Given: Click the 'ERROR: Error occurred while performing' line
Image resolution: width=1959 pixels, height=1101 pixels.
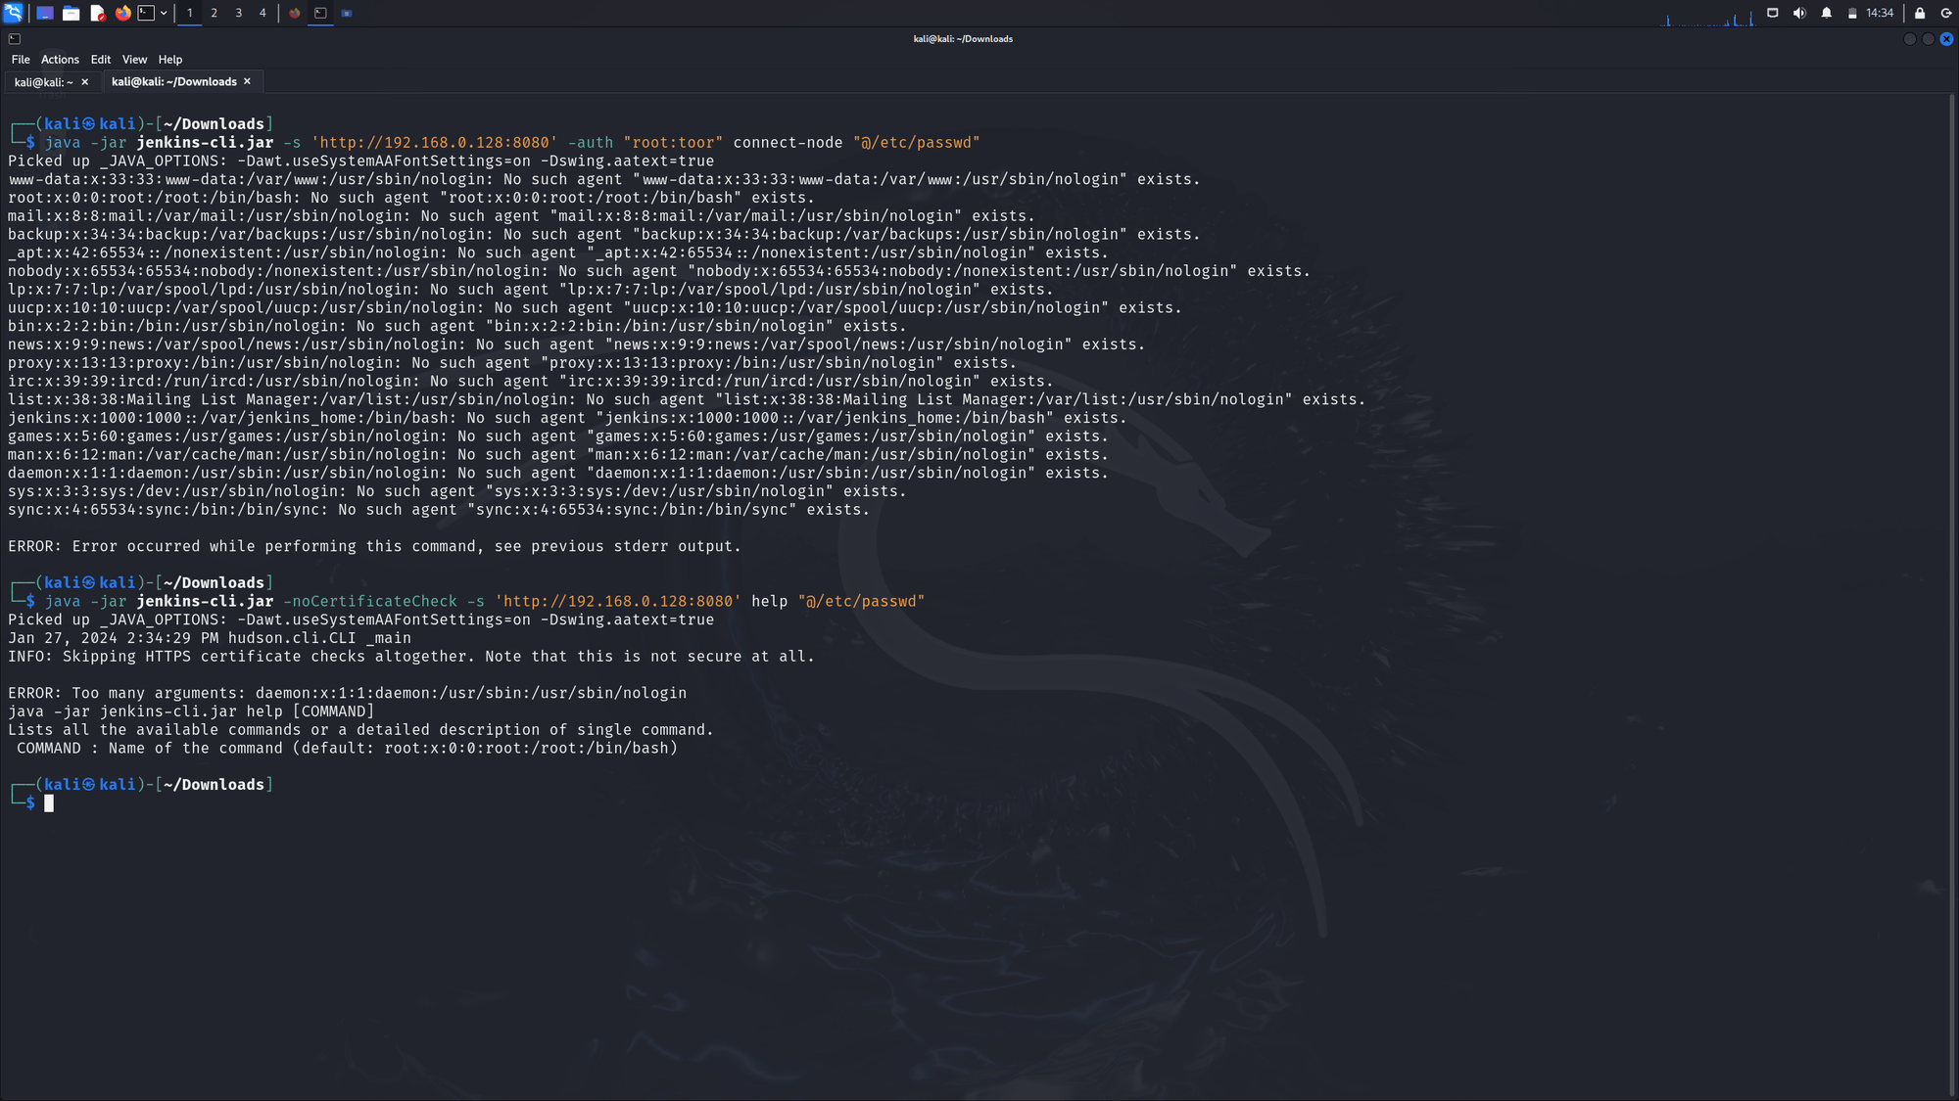Looking at the screenshot, I should tap(374, 547).
